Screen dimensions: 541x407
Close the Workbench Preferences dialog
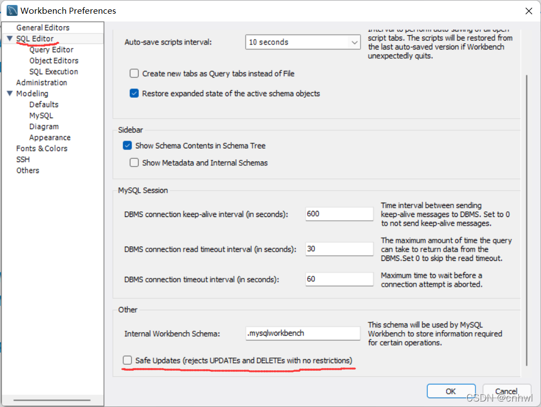[528, 11]
